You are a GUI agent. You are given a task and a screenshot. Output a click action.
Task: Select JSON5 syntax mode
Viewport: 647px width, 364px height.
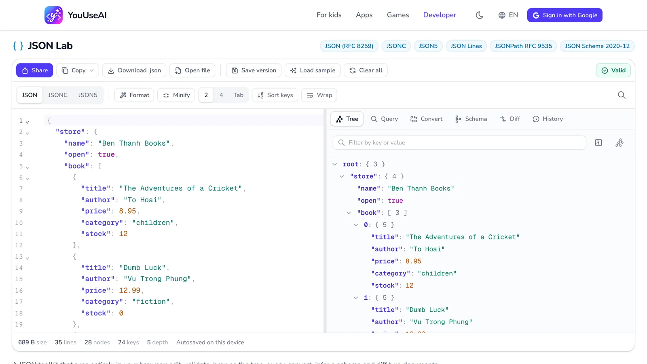coord(88,95)
